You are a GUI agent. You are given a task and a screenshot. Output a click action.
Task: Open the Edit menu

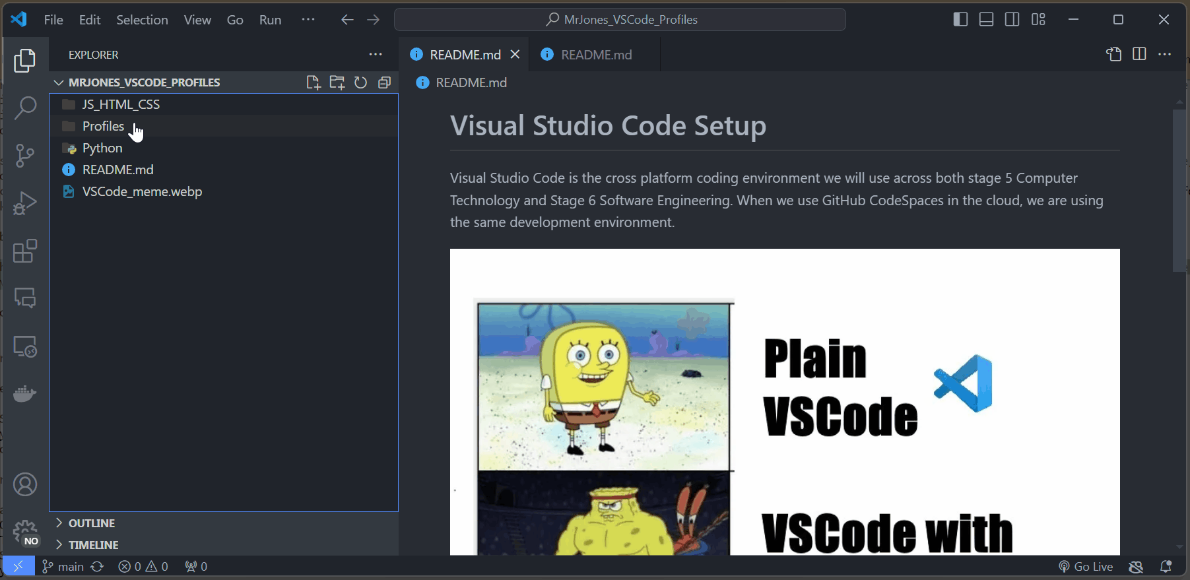[x=90, y=20]
